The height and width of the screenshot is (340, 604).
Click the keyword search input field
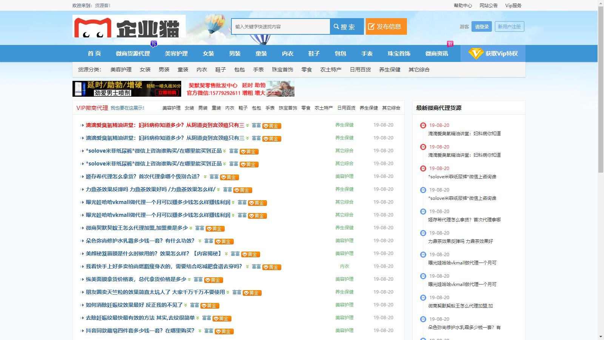280,26
